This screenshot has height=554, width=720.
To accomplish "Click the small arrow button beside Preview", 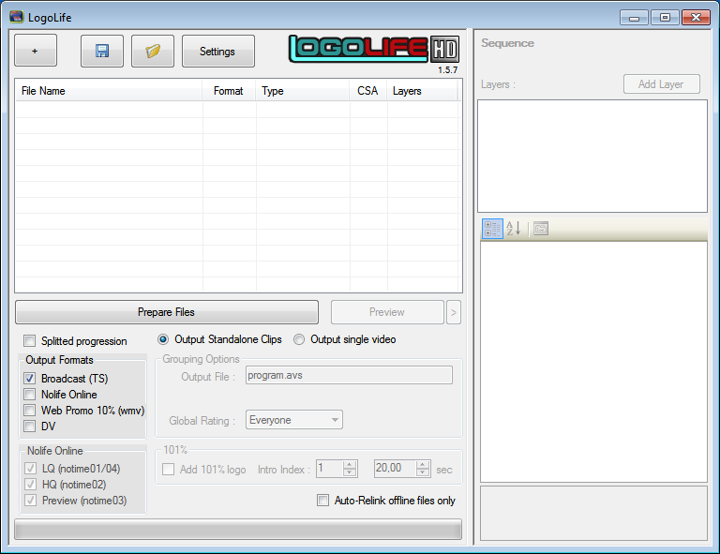I will coord(454,312).
